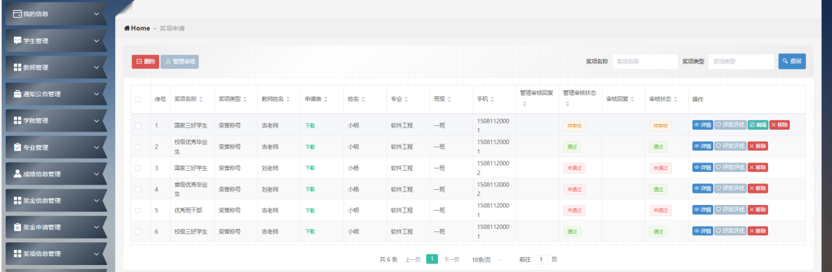Focus the 前往 page number input

pos(541,259)
